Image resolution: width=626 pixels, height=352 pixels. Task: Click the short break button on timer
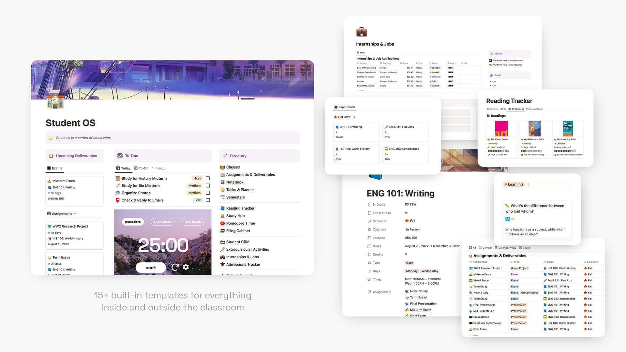click(x=162, y=221)
